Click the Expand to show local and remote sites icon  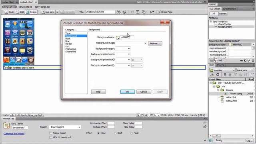252,75
